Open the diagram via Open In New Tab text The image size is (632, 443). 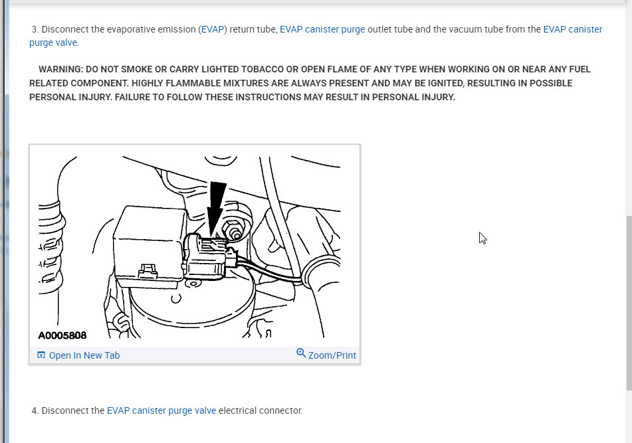pos(84,355)
